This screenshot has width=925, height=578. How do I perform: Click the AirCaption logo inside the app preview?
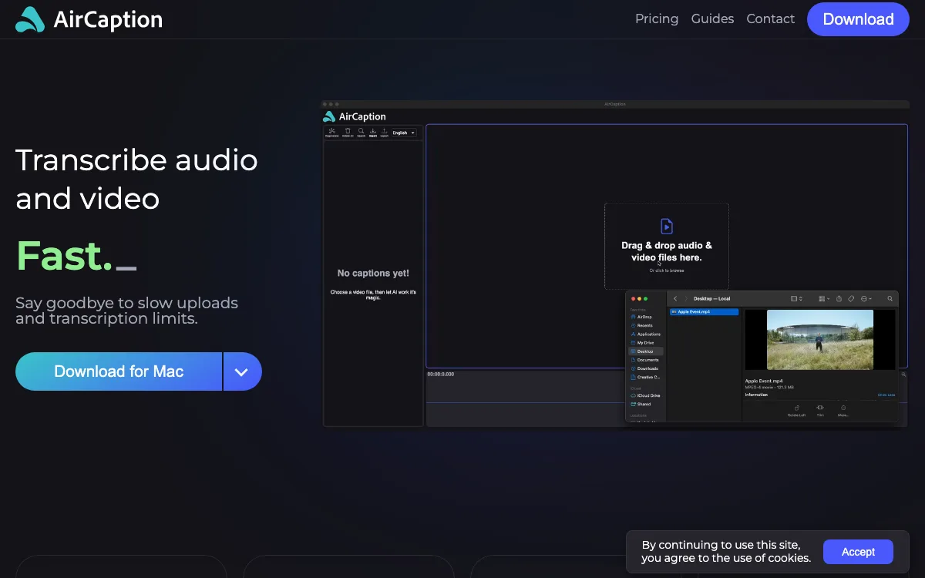pyautogui.click(x=355, y=116)
